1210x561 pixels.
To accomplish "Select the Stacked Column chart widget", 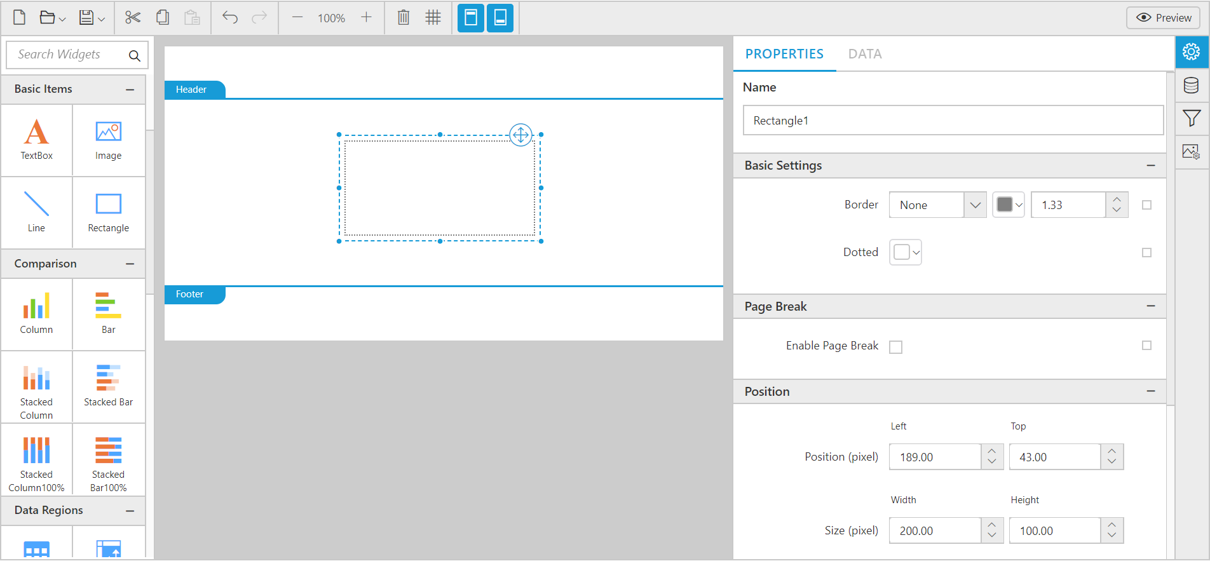I will pyautogui.click(x=37, y=387).
